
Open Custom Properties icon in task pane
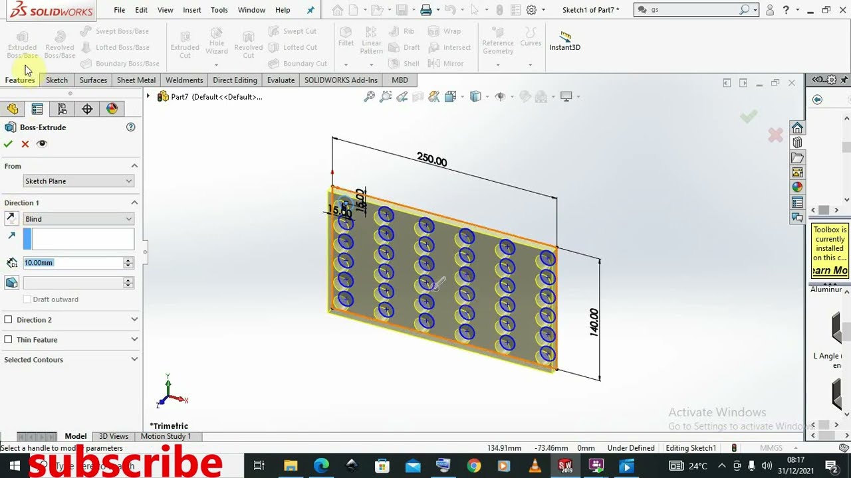pos(797,202)
